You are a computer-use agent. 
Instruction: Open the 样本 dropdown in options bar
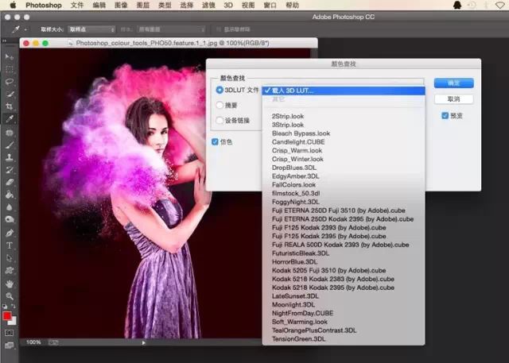(x=172, y=29)
